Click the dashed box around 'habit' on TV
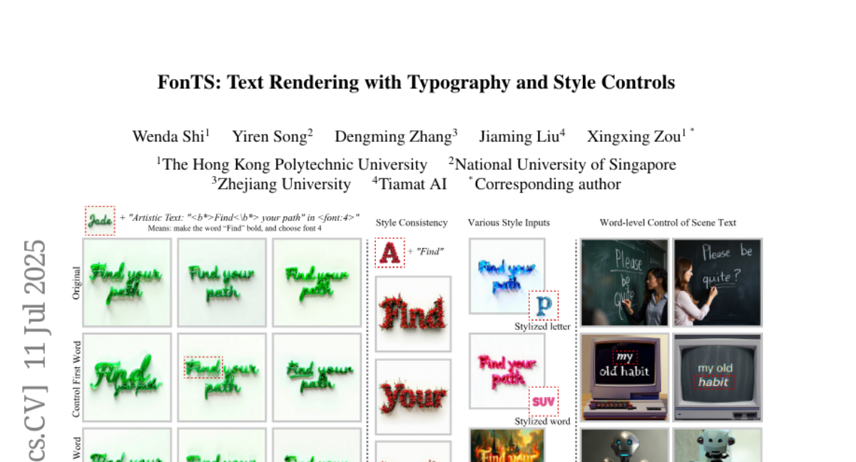The height and width of the screenshot is (462, 856). (714, 382)
